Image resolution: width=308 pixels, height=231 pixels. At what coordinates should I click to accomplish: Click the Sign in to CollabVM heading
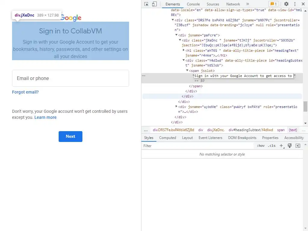(x=70, y=31)
